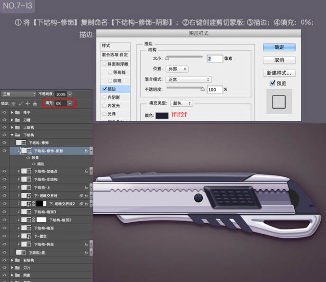Click the stroke 颜色 dark swatch
326x282 pixels.
162,116
